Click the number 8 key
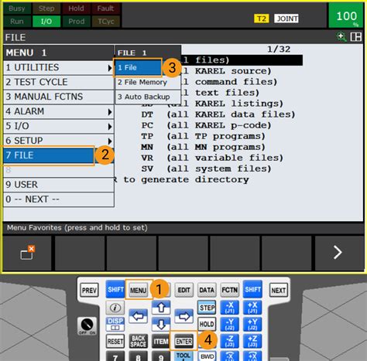The width and height of the screenshot is (367, 361). click(x=139, y=356)
